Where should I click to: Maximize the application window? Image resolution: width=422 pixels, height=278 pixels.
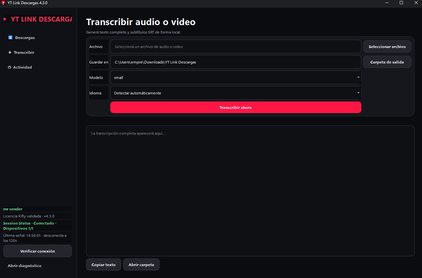[401, 3]
